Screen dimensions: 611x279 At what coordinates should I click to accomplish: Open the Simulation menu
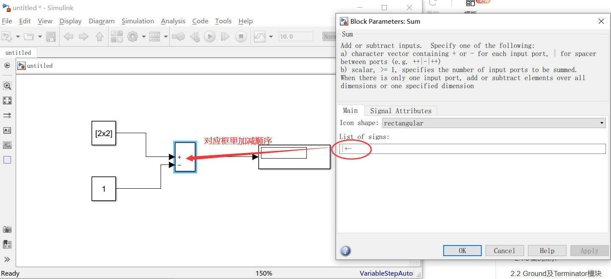[138, 21]
